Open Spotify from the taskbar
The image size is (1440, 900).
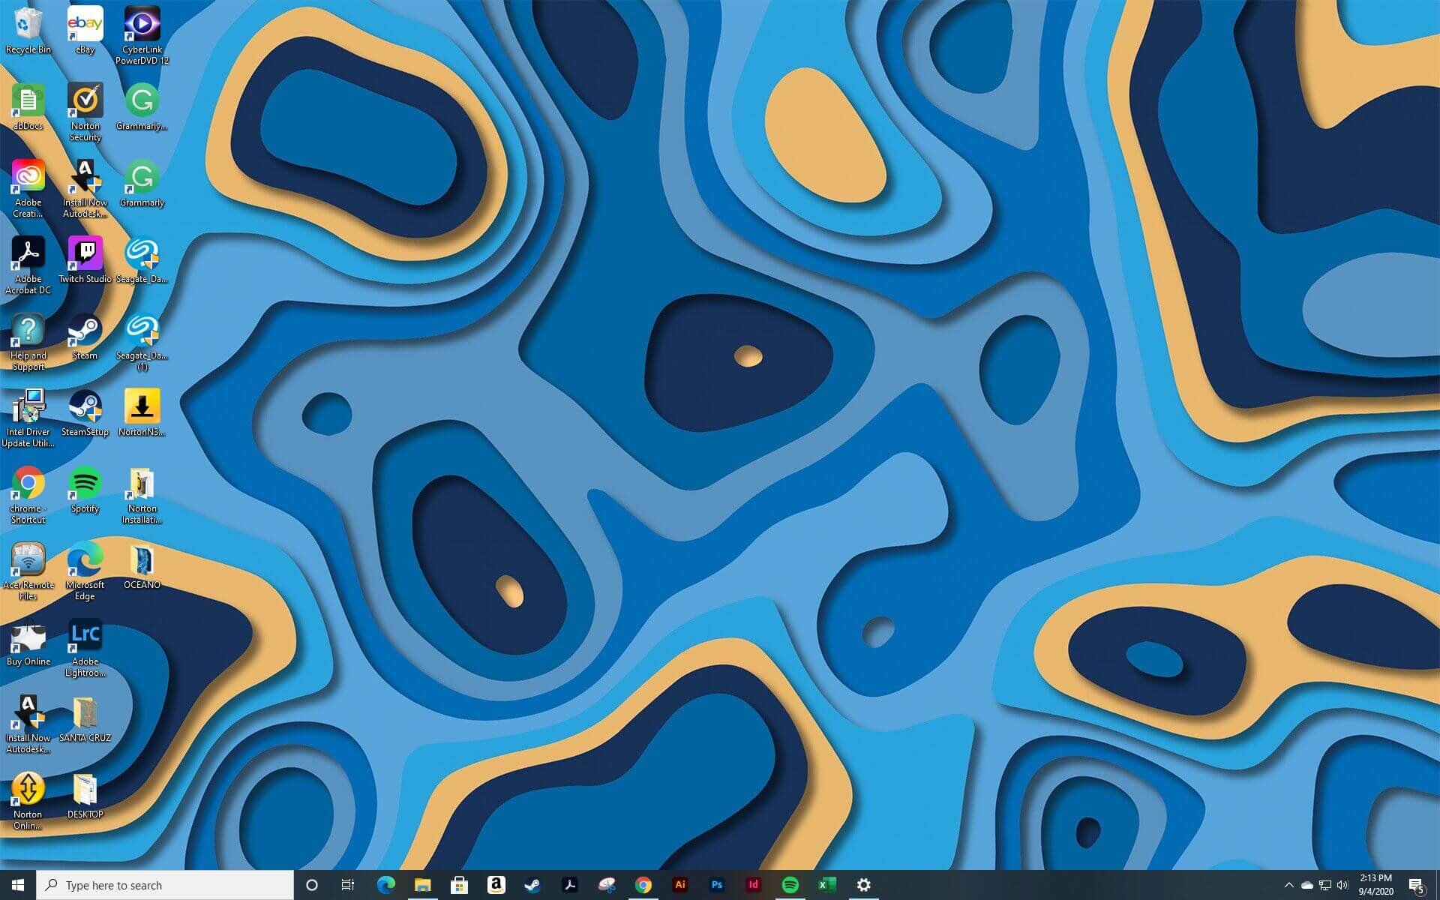click(x=790, y=884)
